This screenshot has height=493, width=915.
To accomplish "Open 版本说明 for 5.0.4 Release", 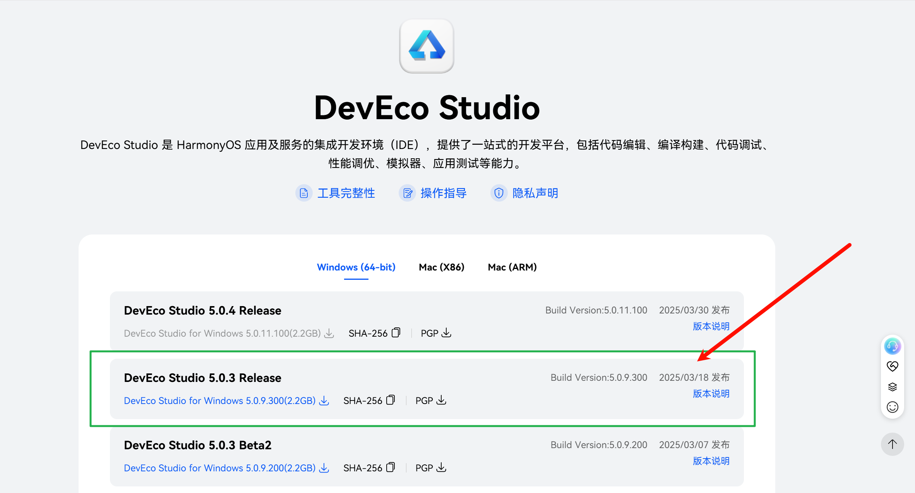I will point(711,326).
